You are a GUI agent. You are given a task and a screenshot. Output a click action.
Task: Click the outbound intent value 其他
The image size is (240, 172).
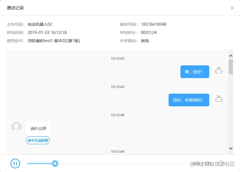click(x=145, y=41)
